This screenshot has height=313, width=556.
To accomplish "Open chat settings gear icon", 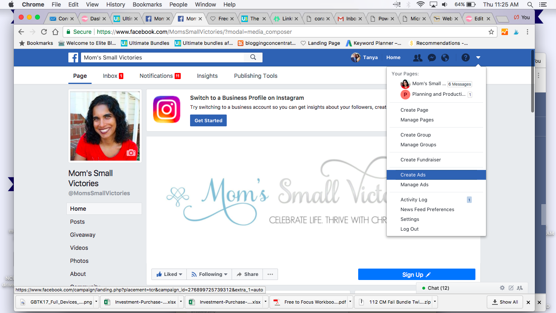I will [502, 288].
